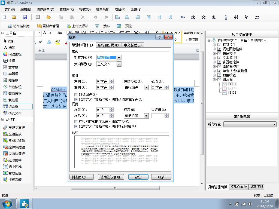Open the 素材库(R) menu

click(67, 10)
